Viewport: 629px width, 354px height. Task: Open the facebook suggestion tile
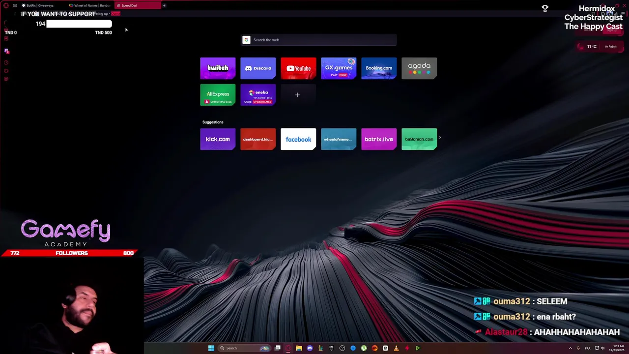tap(298, 139)
